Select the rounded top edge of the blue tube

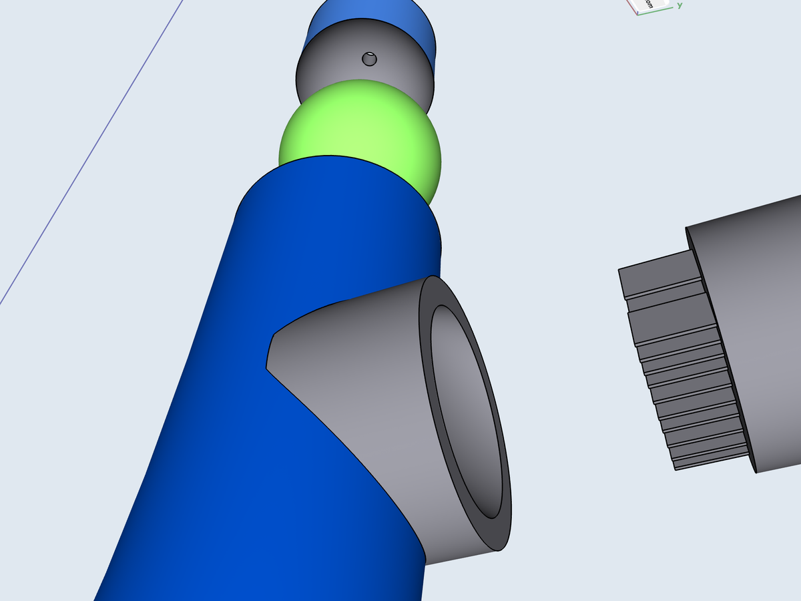334,158
